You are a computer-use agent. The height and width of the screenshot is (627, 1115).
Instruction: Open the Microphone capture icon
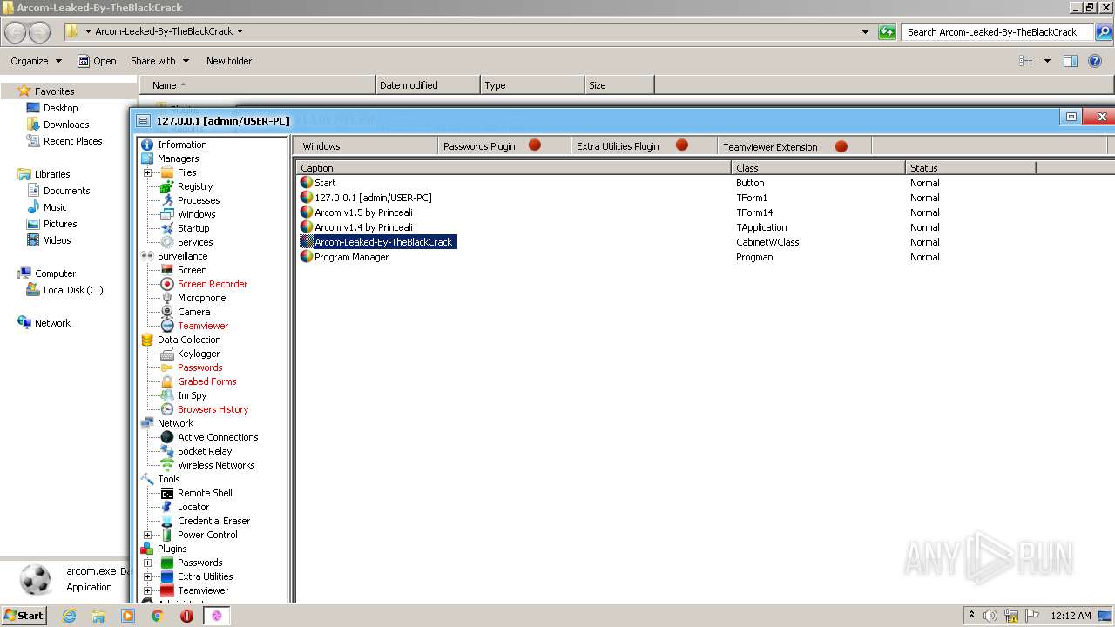tap(167, 298)
